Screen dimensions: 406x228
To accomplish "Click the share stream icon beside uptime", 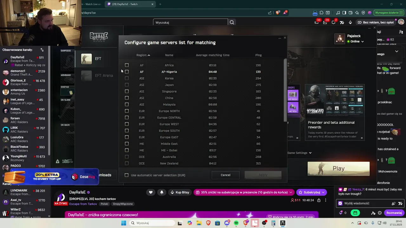I will (319, 200).
